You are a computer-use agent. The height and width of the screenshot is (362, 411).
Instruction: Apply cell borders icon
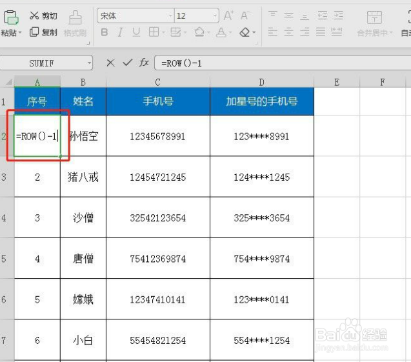click(x=154, y=32)
